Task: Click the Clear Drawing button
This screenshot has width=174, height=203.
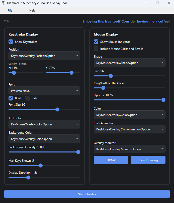Action: (x=148, y=160)
